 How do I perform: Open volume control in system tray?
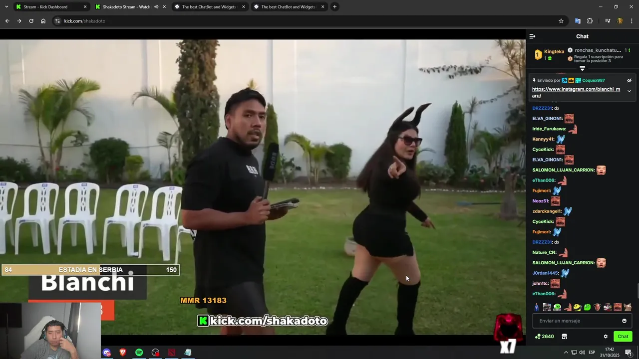click(582, 353)
